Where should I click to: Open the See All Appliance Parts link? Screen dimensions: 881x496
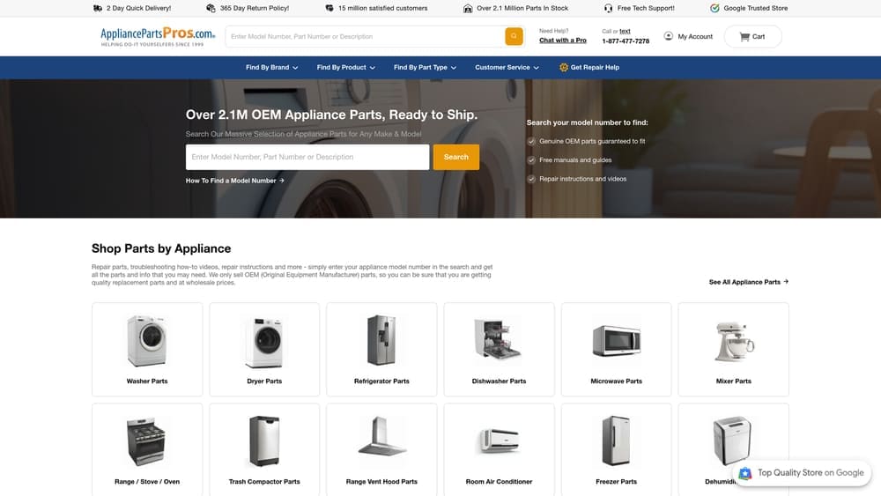pyautogui.click(x=748, y=282)
